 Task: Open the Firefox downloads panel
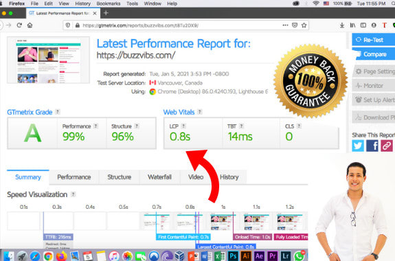342,25
